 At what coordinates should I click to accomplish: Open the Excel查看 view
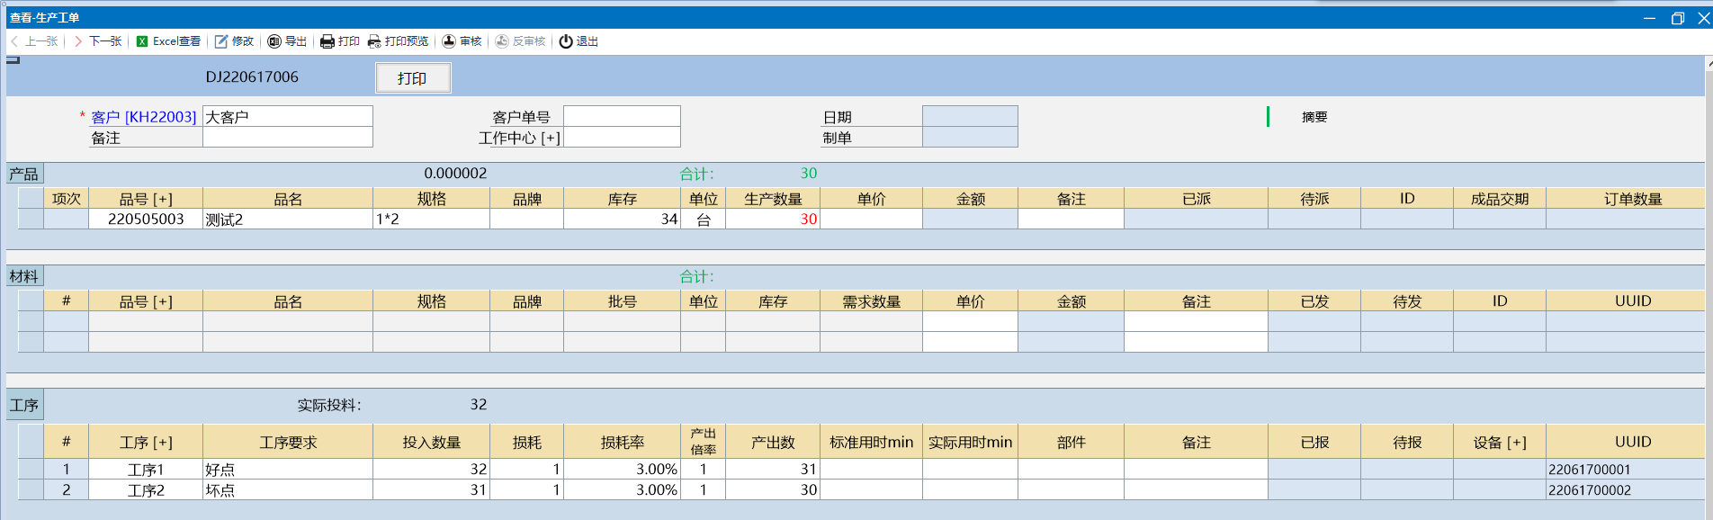pos(168,41)
